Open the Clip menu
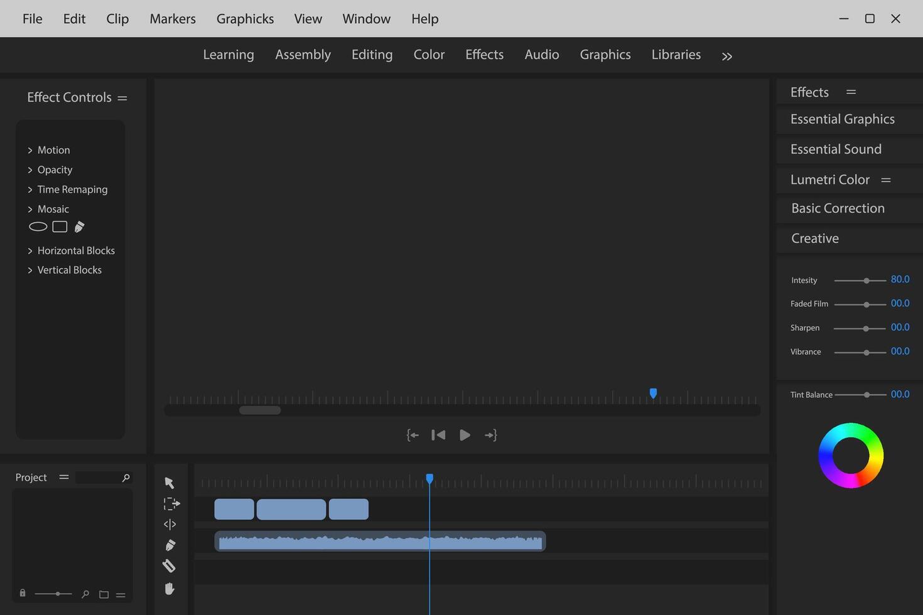 pos(117,19)
